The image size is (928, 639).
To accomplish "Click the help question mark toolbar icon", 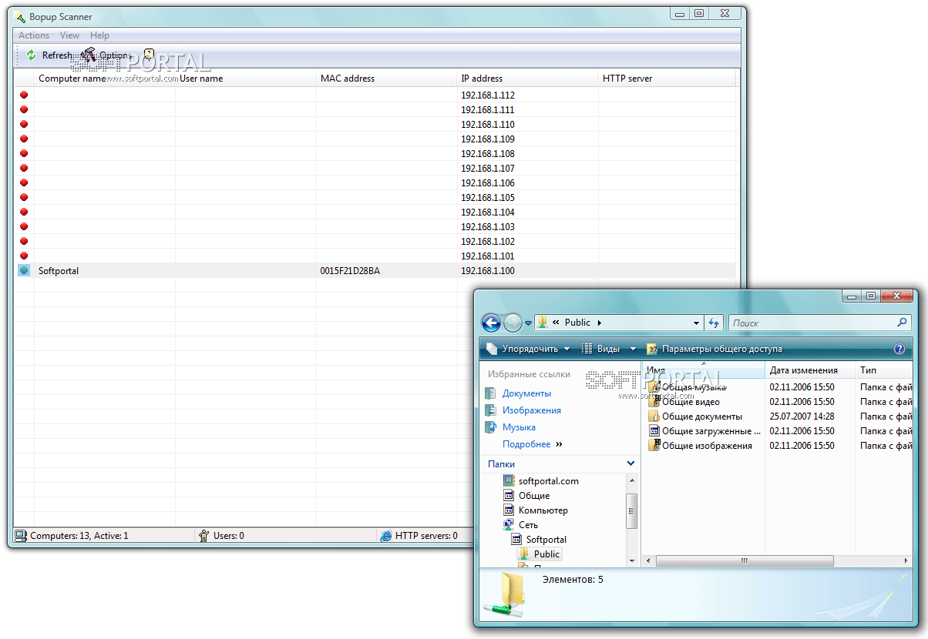I will coord(149,54).
